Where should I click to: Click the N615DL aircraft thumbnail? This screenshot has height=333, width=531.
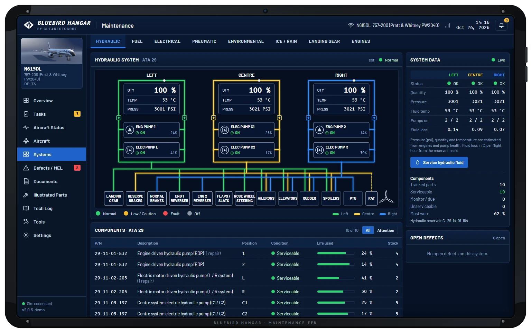click(x=52, y=51)
